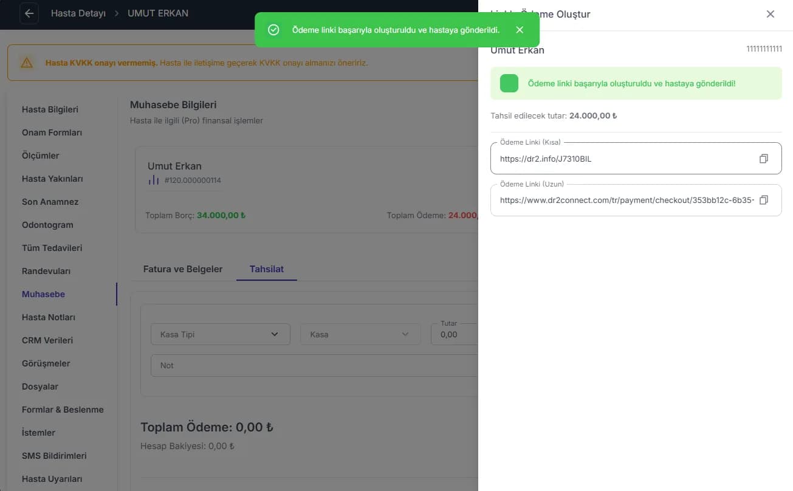Click the Hesap Bakiyesi: 0,00 ₺ text
Screen dimensions: 793x491
tap(187, 446)
